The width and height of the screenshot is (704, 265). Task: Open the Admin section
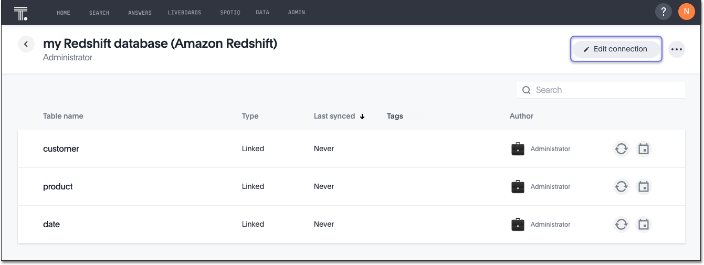click(x=297, y=13)
